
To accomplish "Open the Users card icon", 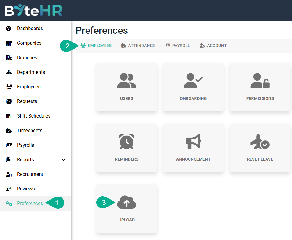I will 127,81.
